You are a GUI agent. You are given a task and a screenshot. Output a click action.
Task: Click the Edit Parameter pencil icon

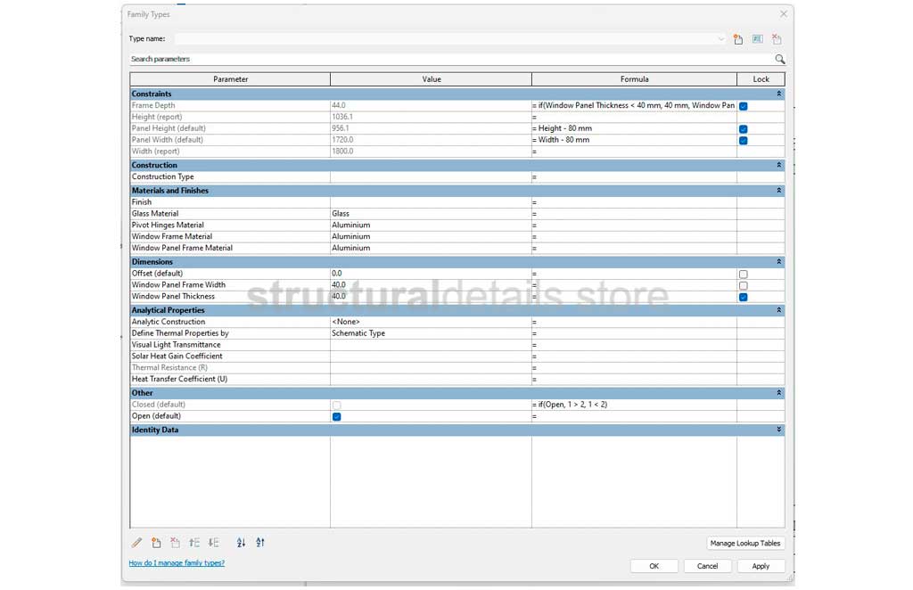(136, 543)
